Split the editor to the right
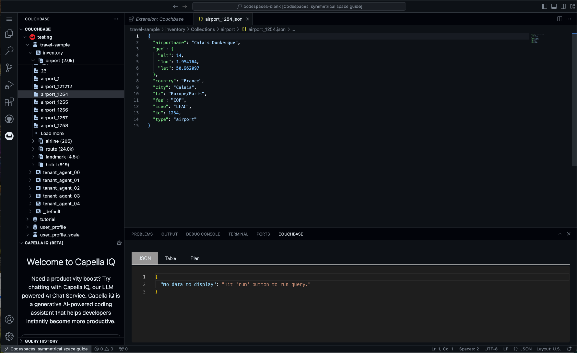The image size is (577, 353). [559, 19]
